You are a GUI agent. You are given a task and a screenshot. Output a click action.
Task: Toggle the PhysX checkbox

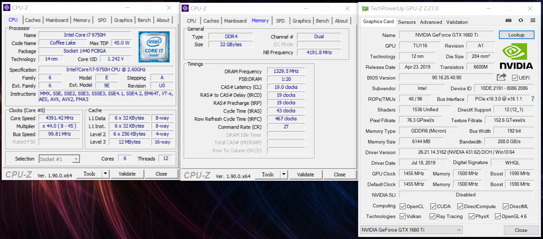point(471,216)
